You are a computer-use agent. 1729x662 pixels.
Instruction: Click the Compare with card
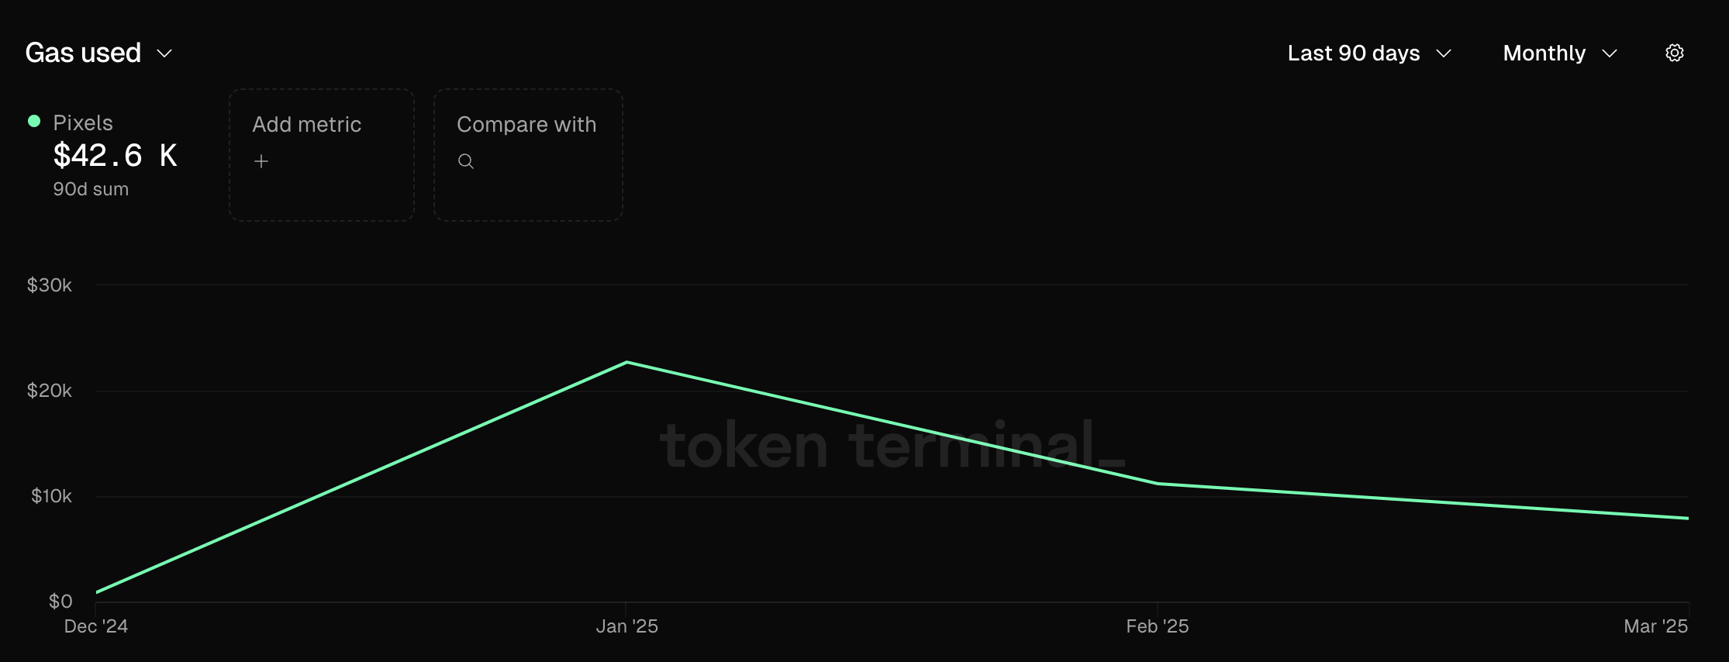[x=528, y=155]
